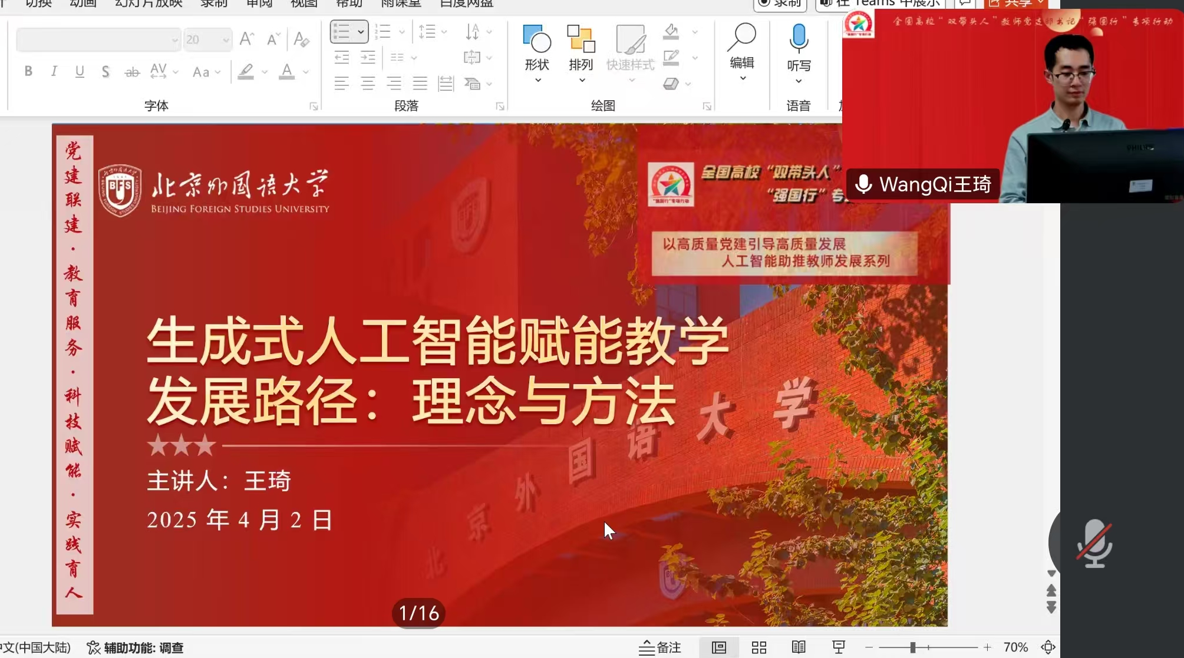Toggle Bold formatting
Image resolution: width=1184 pixels, height=658 pixels.
point(28,71)
